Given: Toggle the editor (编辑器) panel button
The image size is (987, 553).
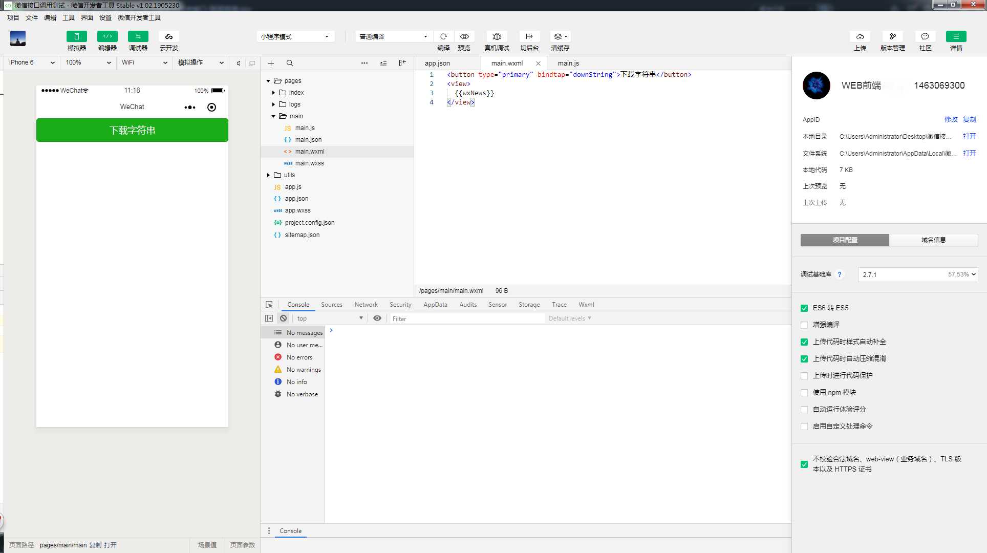Looking at the screenshot, I should (x=108, y=36).
